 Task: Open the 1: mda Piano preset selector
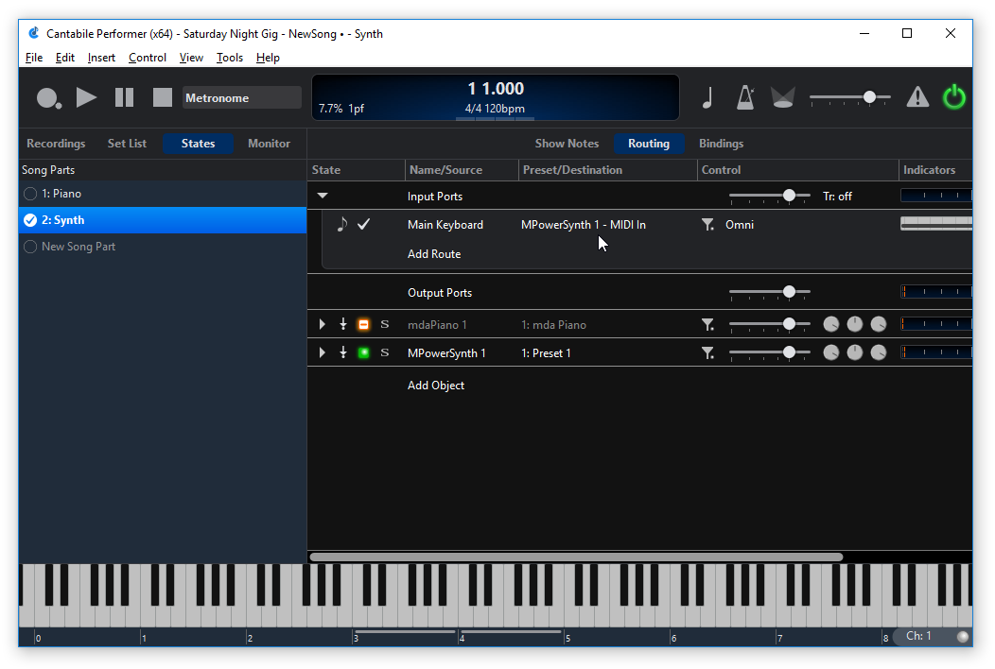pyautogui.click(x=553, y=325)
